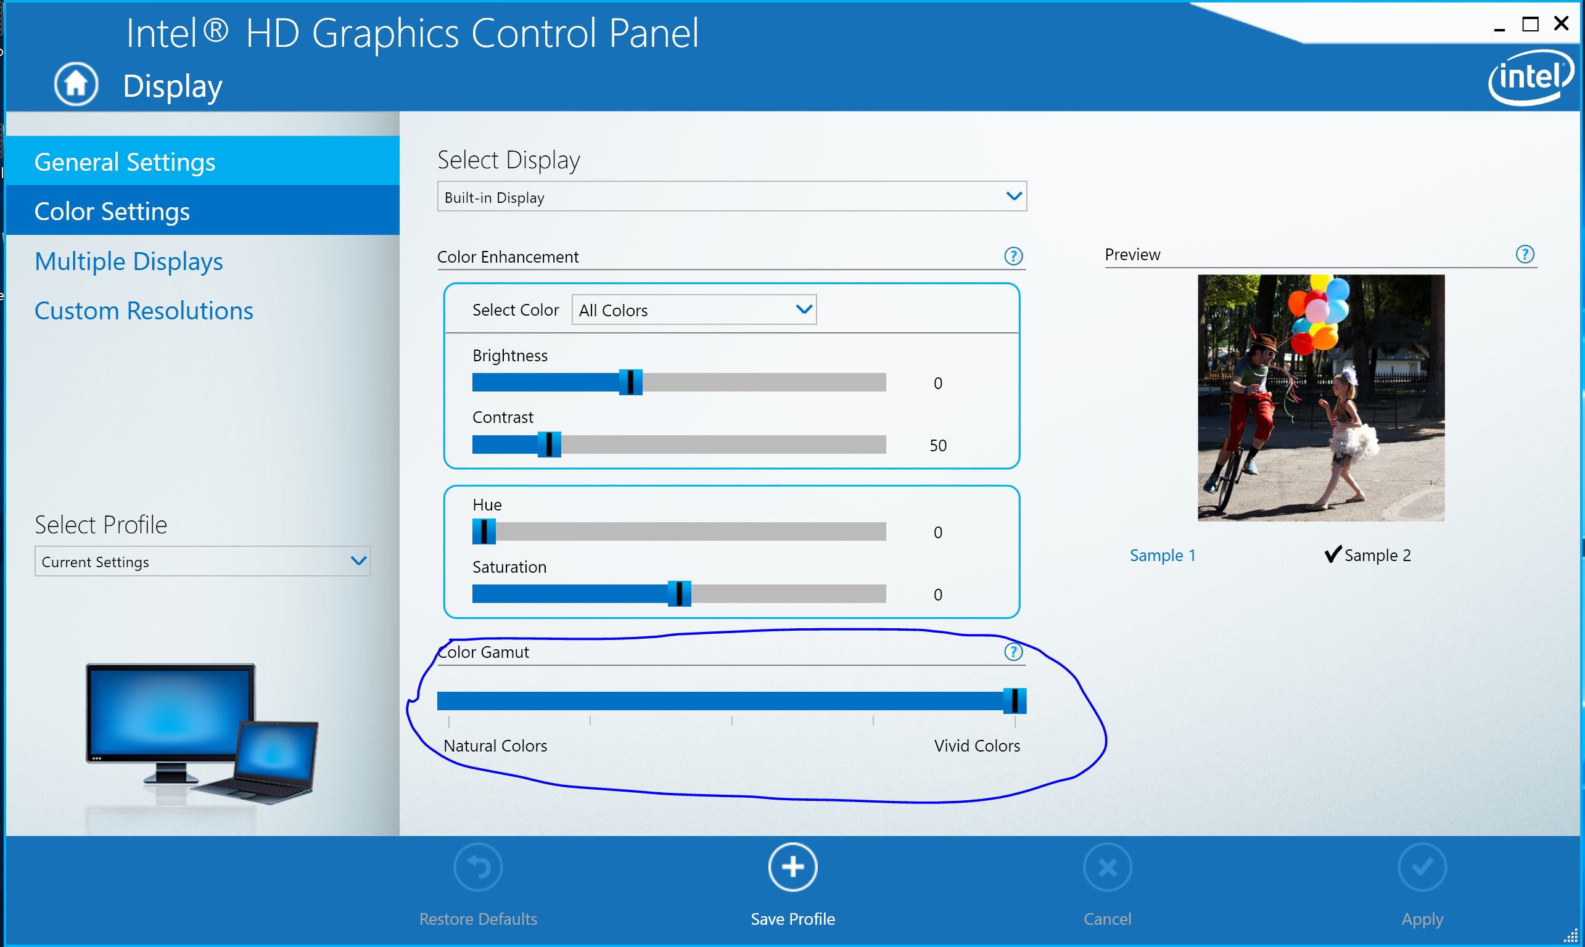Open General Settings section
1585x947 pixels.
tap(202, 161)
